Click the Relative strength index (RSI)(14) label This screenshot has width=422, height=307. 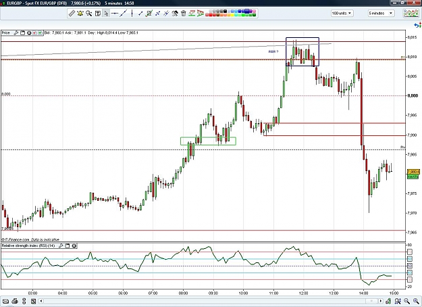(28, 246)
